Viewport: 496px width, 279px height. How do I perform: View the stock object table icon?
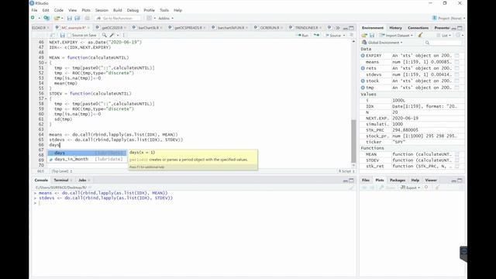(x=456, y=81)
